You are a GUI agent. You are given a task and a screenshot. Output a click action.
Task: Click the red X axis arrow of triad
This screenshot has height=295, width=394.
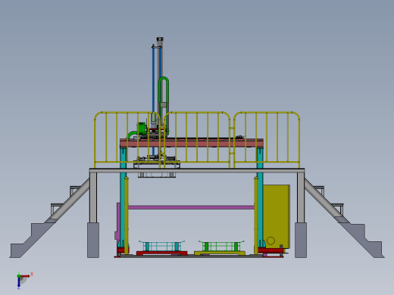coord(25,276)
